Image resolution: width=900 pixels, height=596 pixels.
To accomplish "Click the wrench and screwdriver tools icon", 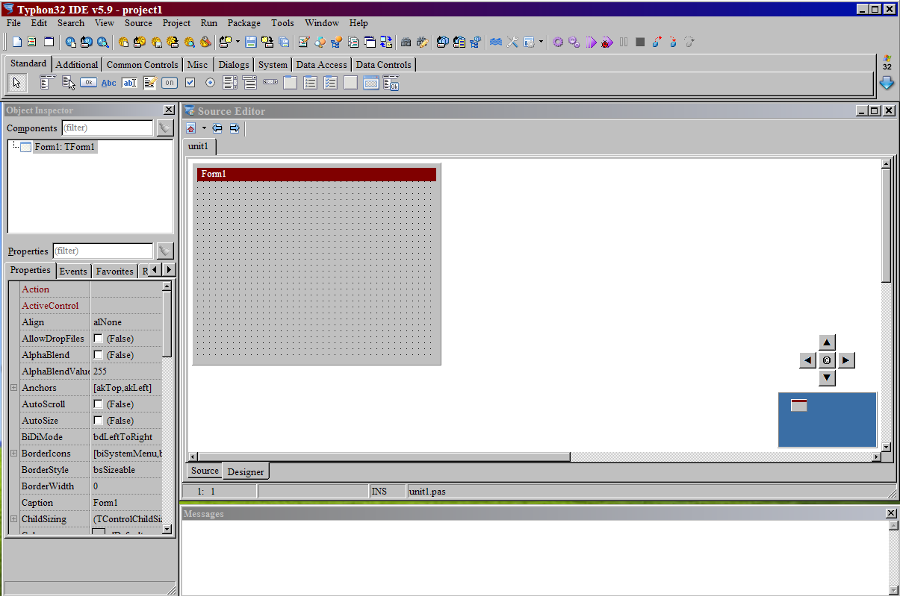I will (x=512, y=42).
